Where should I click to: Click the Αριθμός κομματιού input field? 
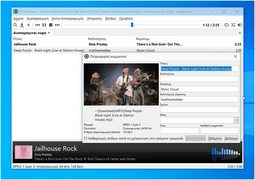(x=219, y=131)
